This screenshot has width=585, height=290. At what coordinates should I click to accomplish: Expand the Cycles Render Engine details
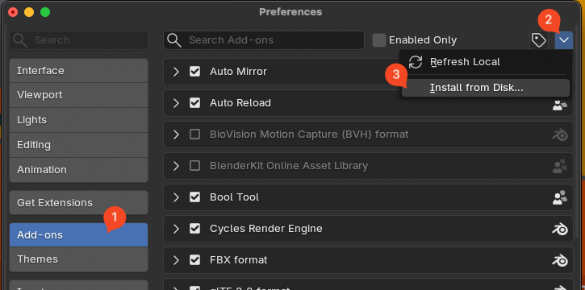[176, 228]
